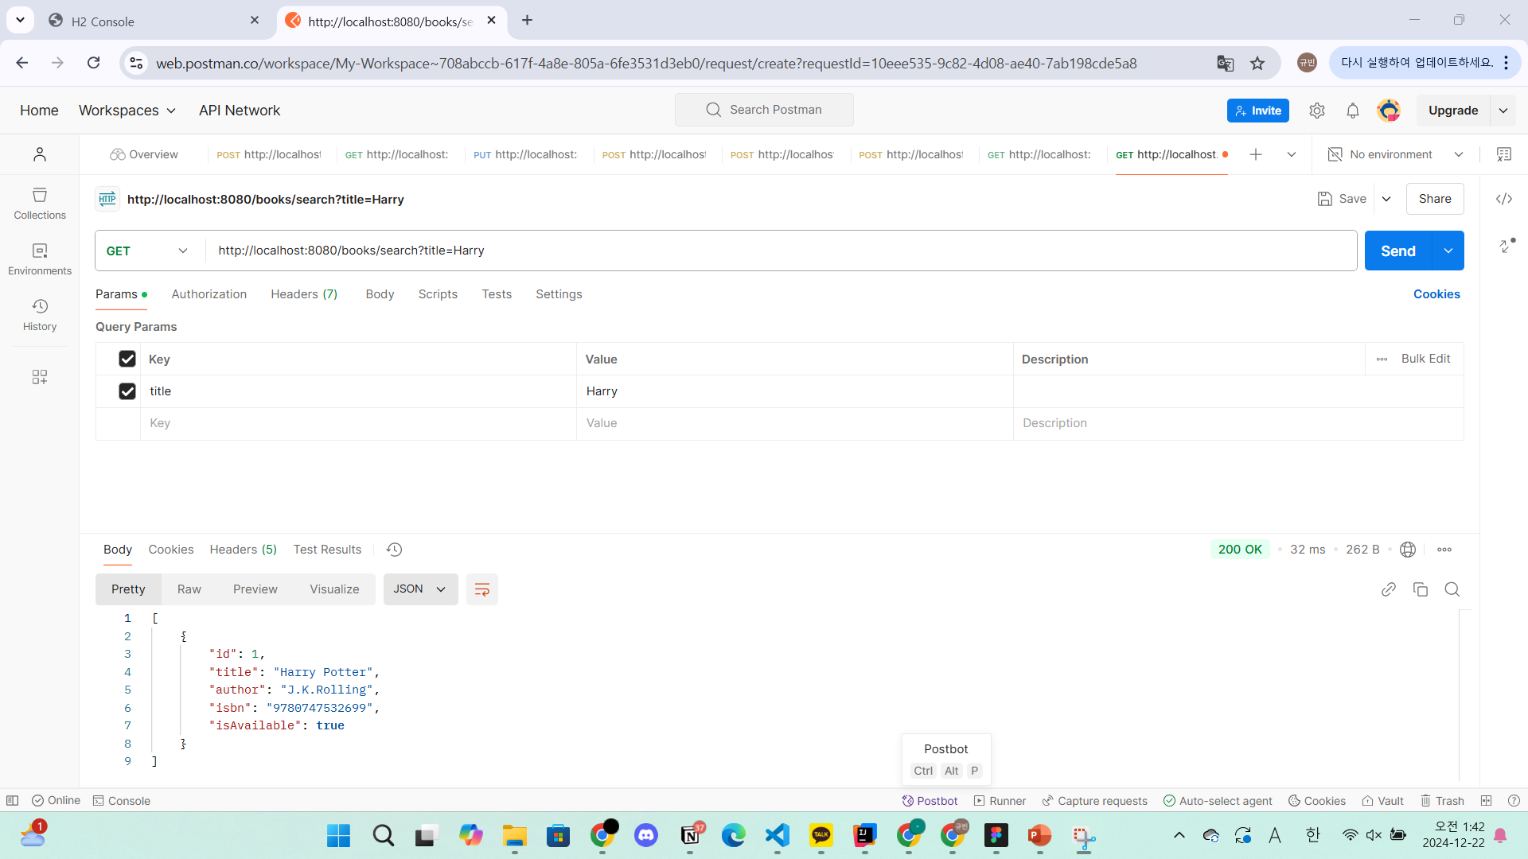
Task: Click the code snippet icon
Action: [1503, 199]
